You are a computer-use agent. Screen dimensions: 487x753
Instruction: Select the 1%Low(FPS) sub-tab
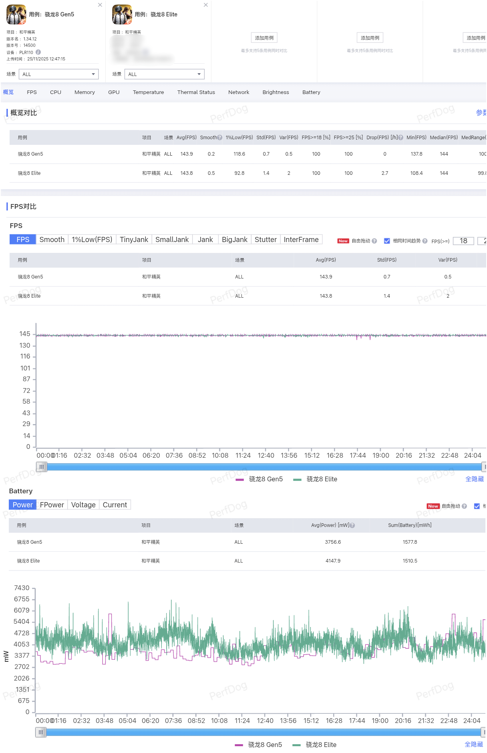(x=92, y=240)
